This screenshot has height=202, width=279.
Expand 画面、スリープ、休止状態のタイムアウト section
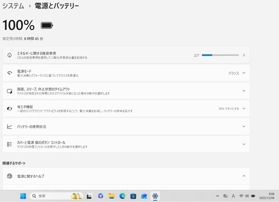pos(126,91)
